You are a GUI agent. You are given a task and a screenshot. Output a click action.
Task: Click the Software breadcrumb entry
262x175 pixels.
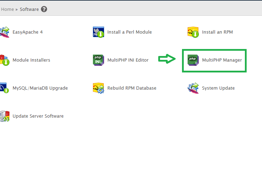click(x=29, y=9)
